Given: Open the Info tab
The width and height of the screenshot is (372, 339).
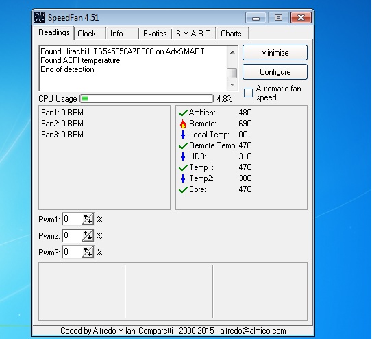Looking at the screenshot, I should (x=122, y=34).
